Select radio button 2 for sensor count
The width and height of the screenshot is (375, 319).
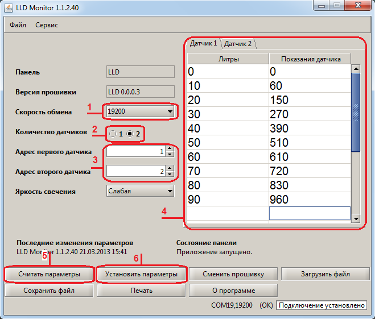[130, 134]
